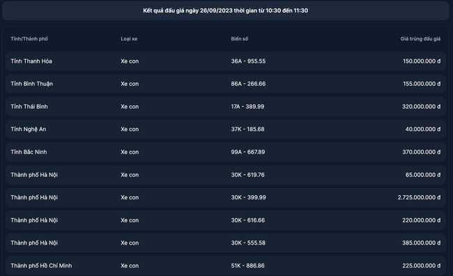Click plate number 99A - 667.89
The height and width of the screenshot is (276, 453).
click(x=248, y=152)
